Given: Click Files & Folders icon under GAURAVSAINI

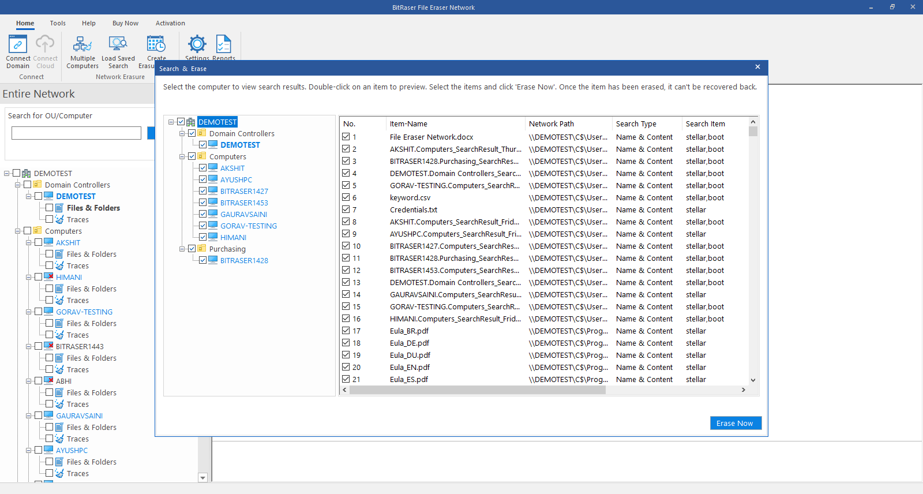Looking at the screenshot, I should (x=59, y=427).
